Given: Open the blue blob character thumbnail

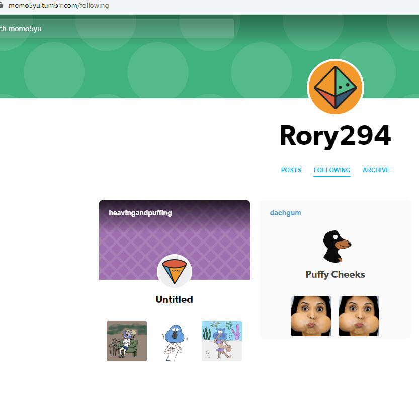Looking at the screenshot, I should click(174, 341).
